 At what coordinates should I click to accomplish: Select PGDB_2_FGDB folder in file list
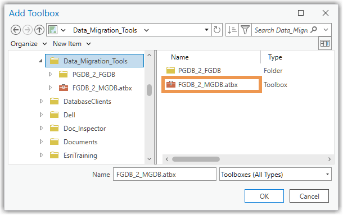pos(199,71)
